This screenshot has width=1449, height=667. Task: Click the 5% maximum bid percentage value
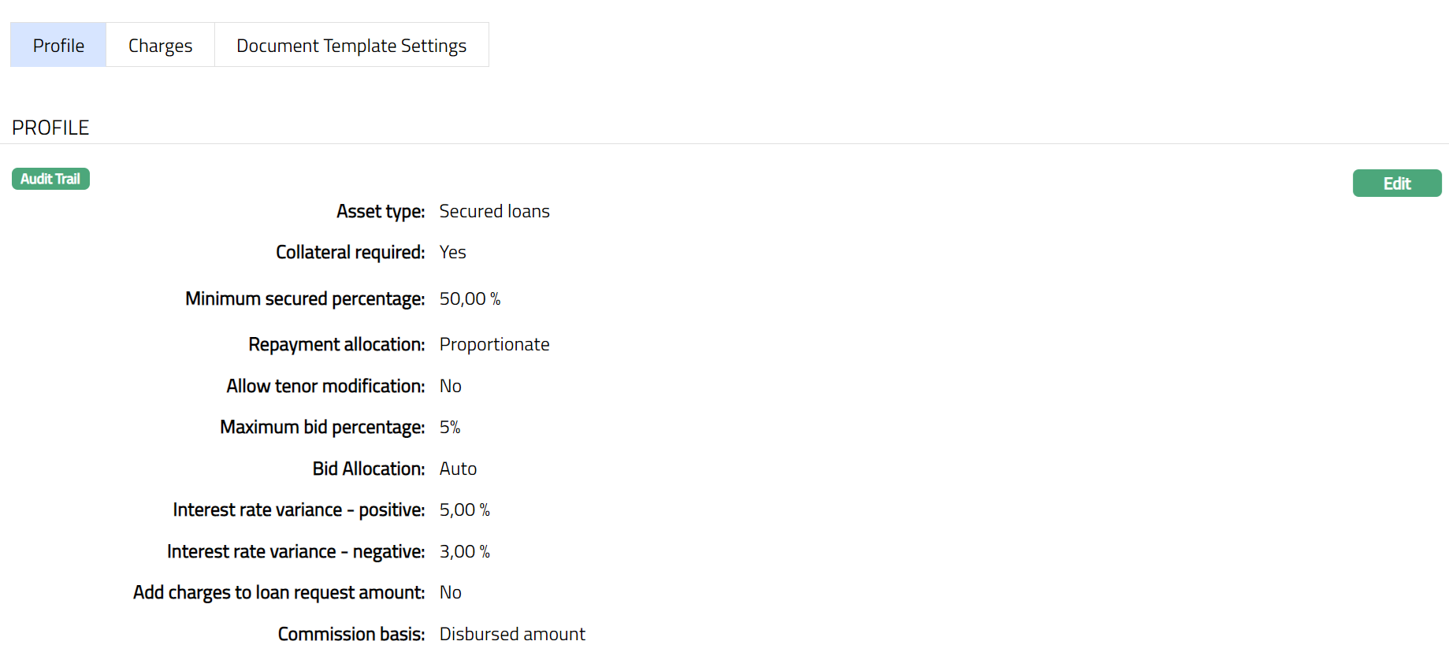point(450,427)
